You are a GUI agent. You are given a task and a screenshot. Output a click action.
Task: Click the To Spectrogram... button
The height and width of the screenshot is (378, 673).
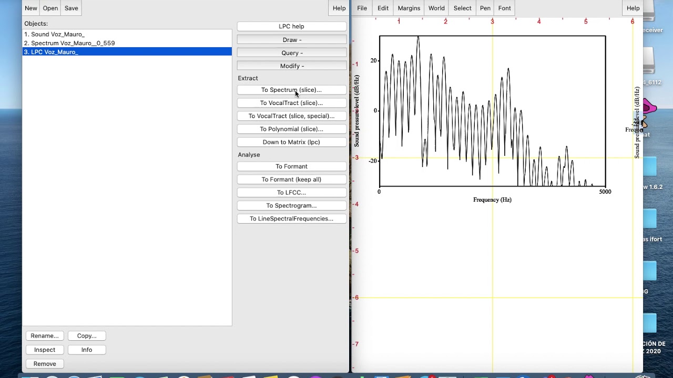coord(292,206)
